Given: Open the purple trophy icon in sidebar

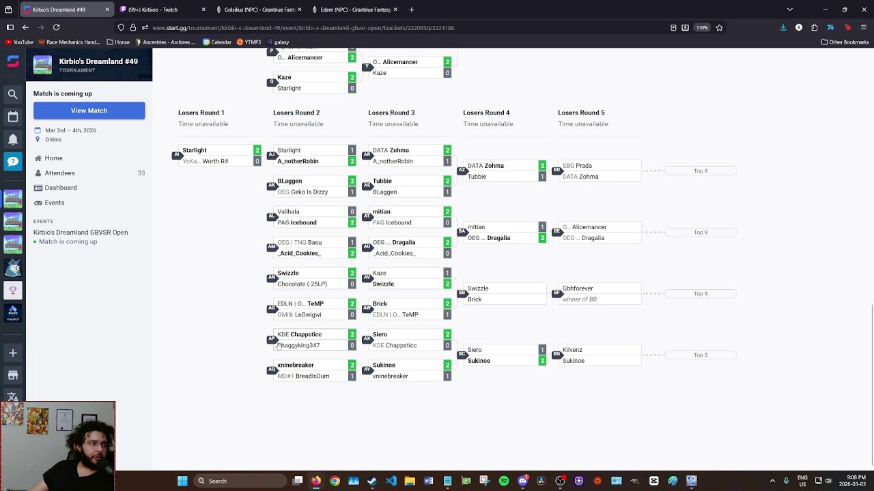Looking at the screenshot, I should pos(12,291).
